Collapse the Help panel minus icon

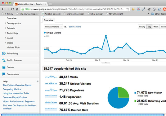(x=38, y=81)
